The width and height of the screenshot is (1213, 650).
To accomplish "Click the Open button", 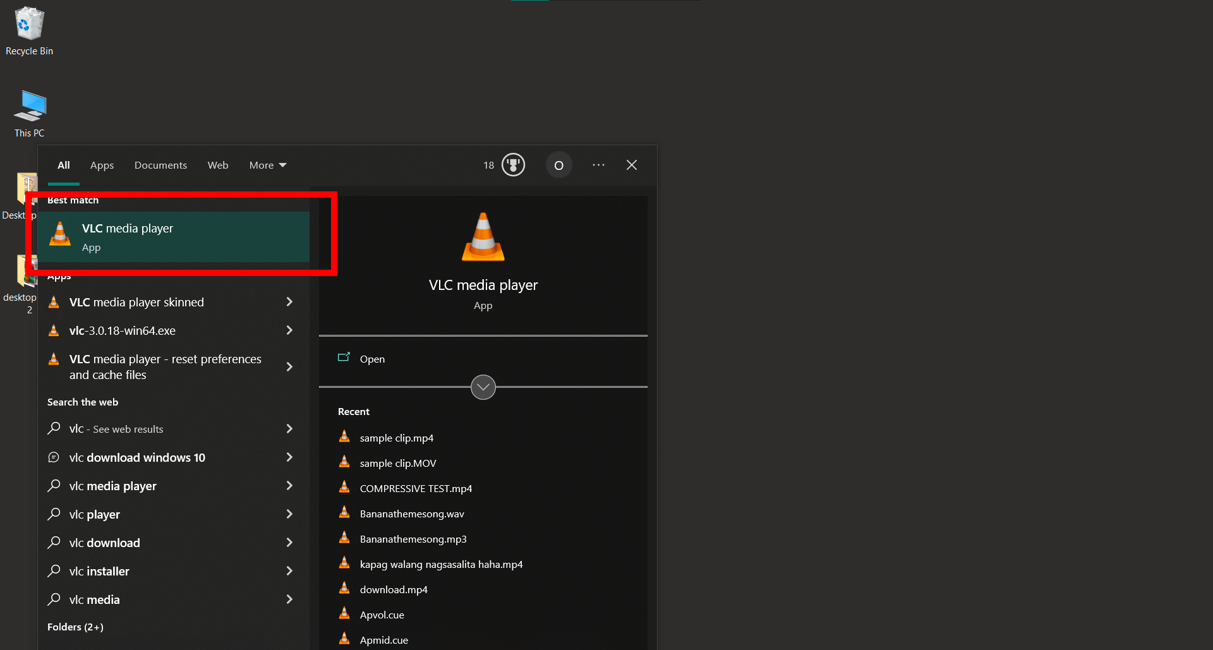I will click(x=372, y=359).
